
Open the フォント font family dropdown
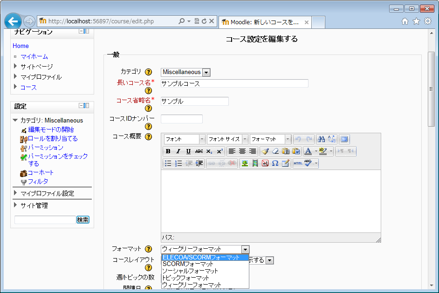(x=184, y=139)
